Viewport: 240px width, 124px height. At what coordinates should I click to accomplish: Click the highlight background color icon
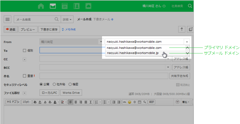(x=62, y=102)
